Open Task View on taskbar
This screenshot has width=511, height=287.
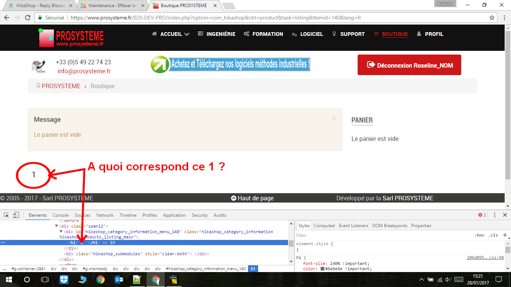point(45,280)
